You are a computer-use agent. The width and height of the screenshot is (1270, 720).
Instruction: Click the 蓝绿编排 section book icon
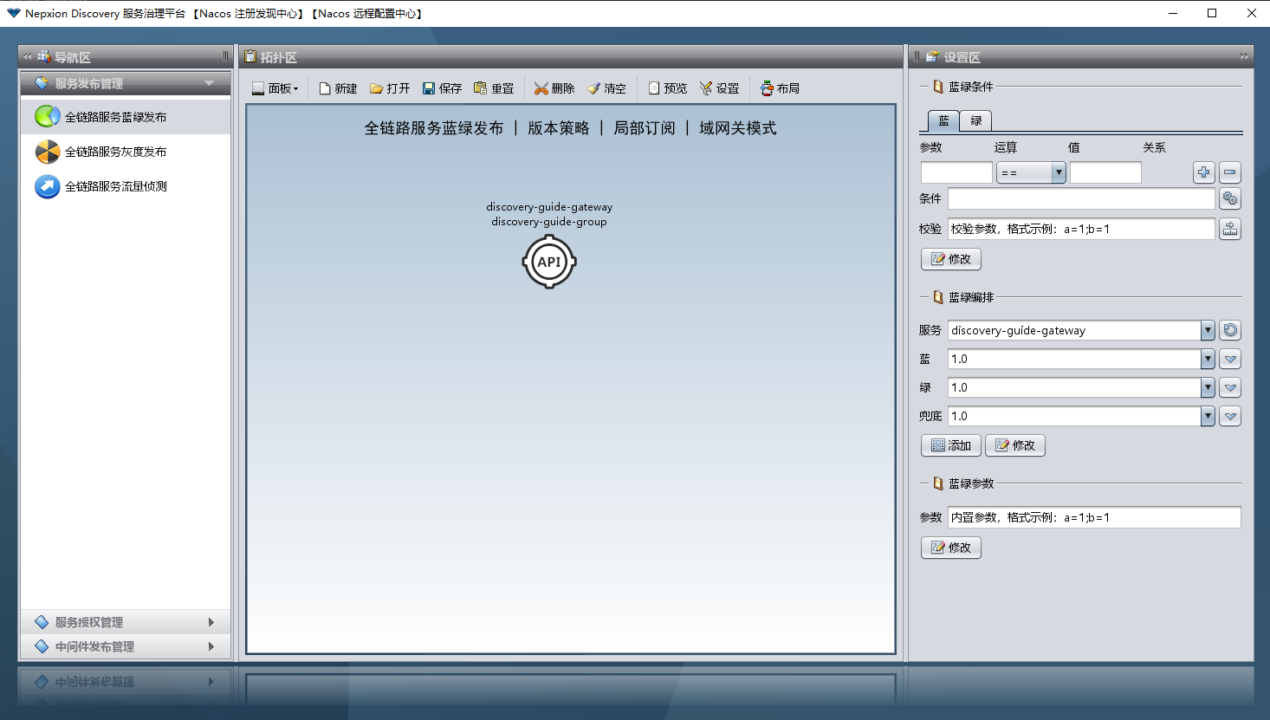[938, 297]
